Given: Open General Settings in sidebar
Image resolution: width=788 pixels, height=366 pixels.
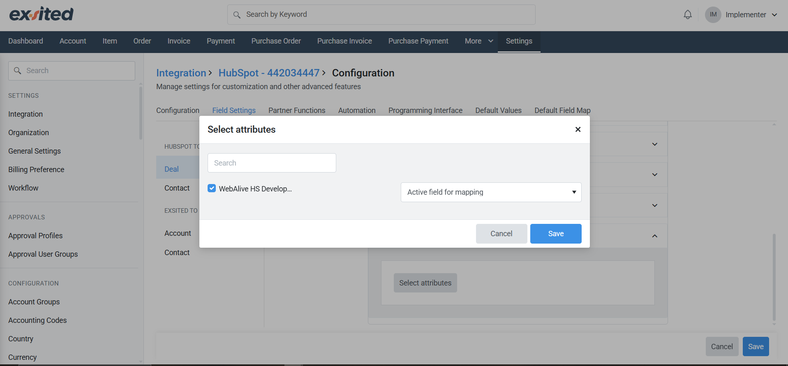Looking at the screenshot, I should coord(35,151).
